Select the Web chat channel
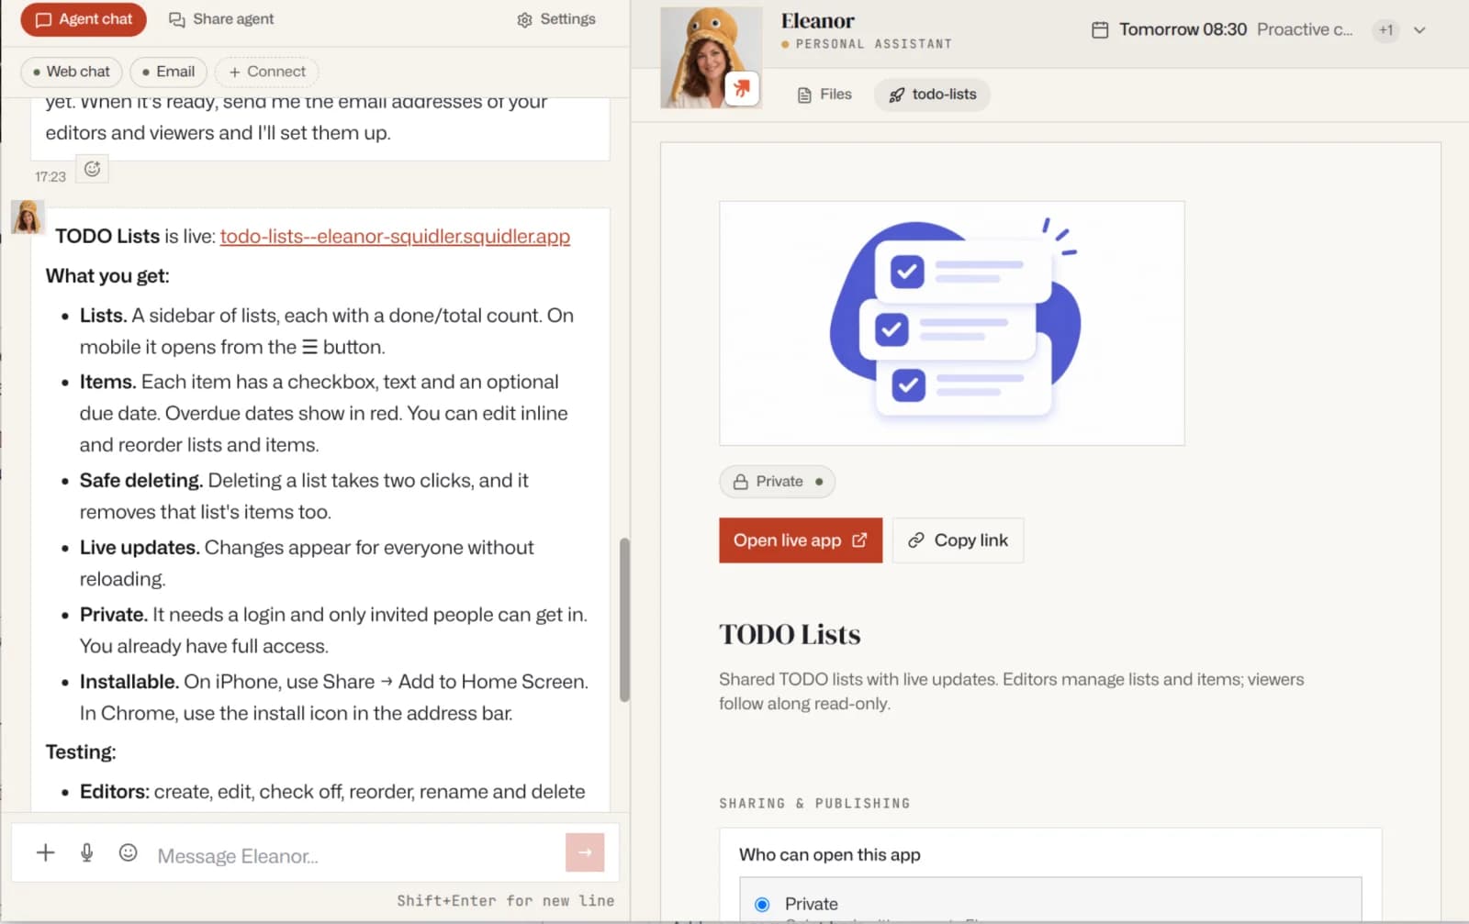 click(x=71, y=72)
